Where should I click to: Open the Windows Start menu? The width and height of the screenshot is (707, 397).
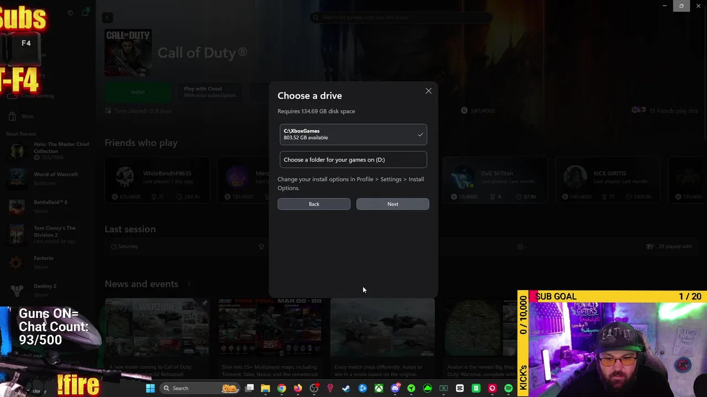click(150, 388)
